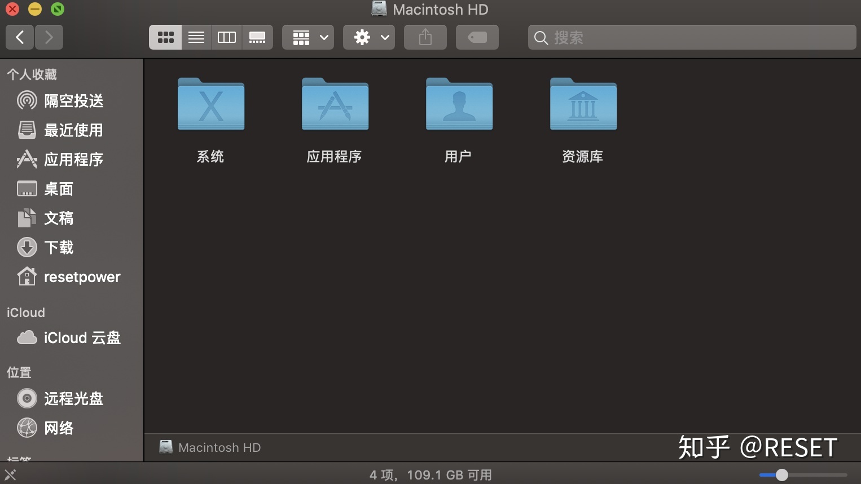Click the desktop icon beside 桌面

pyautogui.click(x=27, y=188)
